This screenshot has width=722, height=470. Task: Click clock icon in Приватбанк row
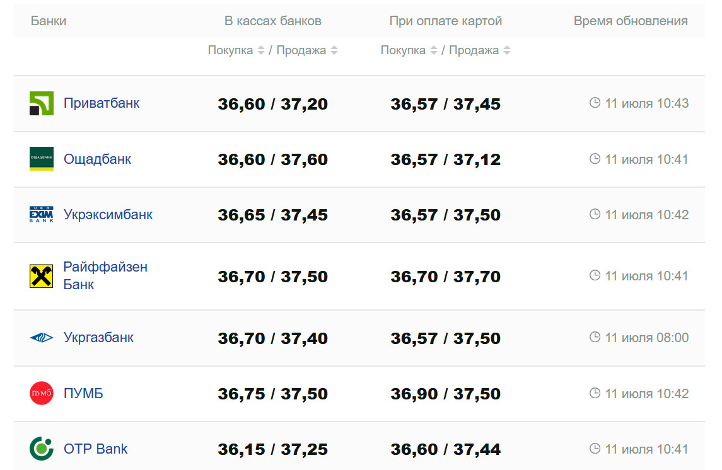pyautogui.click(x=595, y=103)
